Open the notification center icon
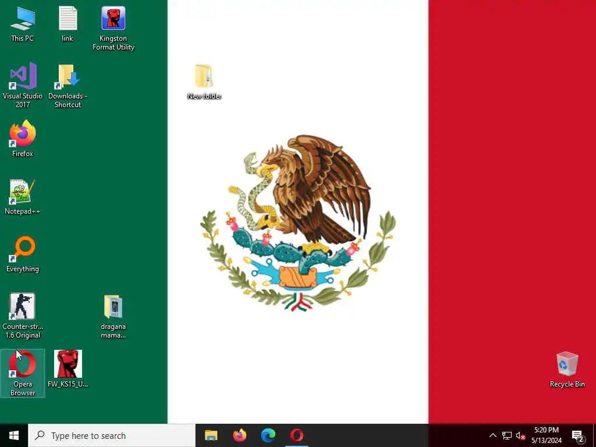The width and height of the screenshot is (596, 447). click(x=578, y=436)
